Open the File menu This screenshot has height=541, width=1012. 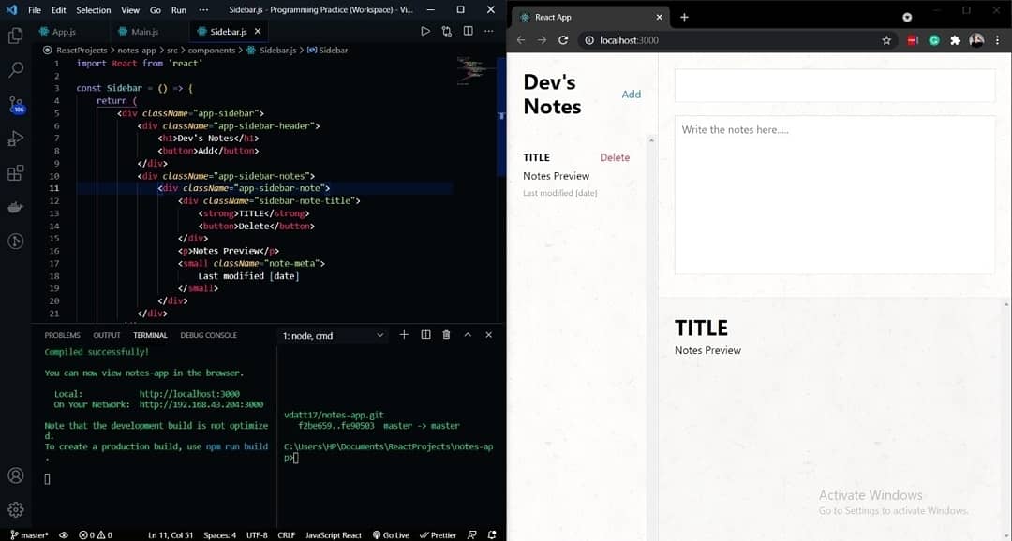pyautogui.click(x=35, y=10)
